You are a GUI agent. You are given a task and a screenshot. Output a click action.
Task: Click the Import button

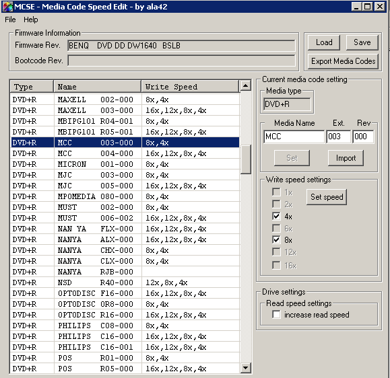click(346, 158)
